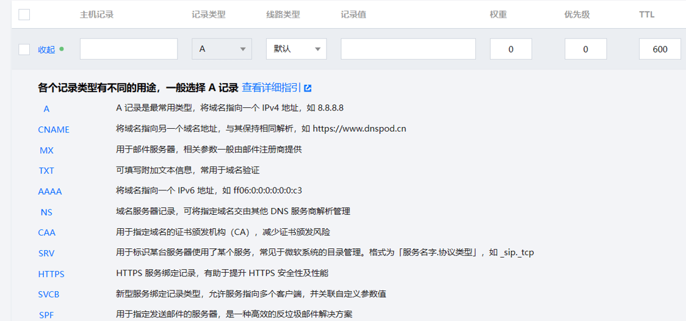This screenshot has width=686, height=321.
Task: Pick the HTTPS record type
Action: 51,274
